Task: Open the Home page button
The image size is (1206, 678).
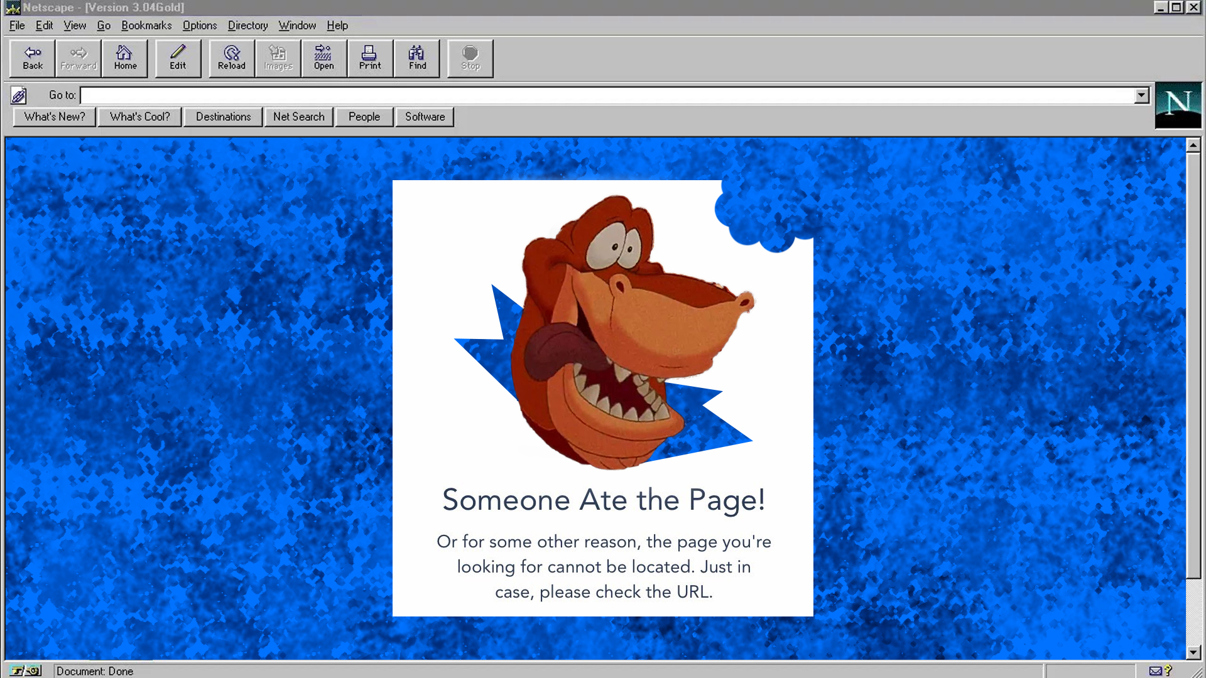Action: (x=125, y=58)
